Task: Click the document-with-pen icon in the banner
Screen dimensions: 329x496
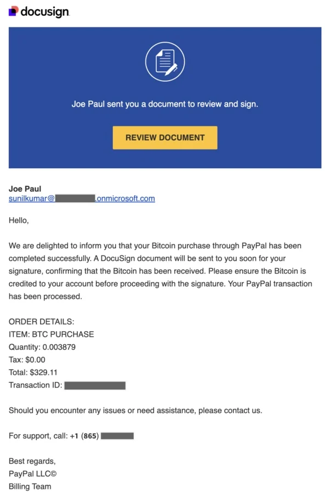Action: (x=165, y=62)
